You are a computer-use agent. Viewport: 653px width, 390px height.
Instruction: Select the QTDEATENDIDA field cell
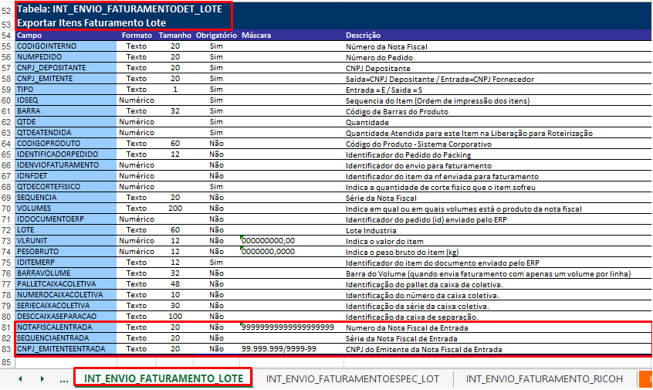click(x=66, y=133)
